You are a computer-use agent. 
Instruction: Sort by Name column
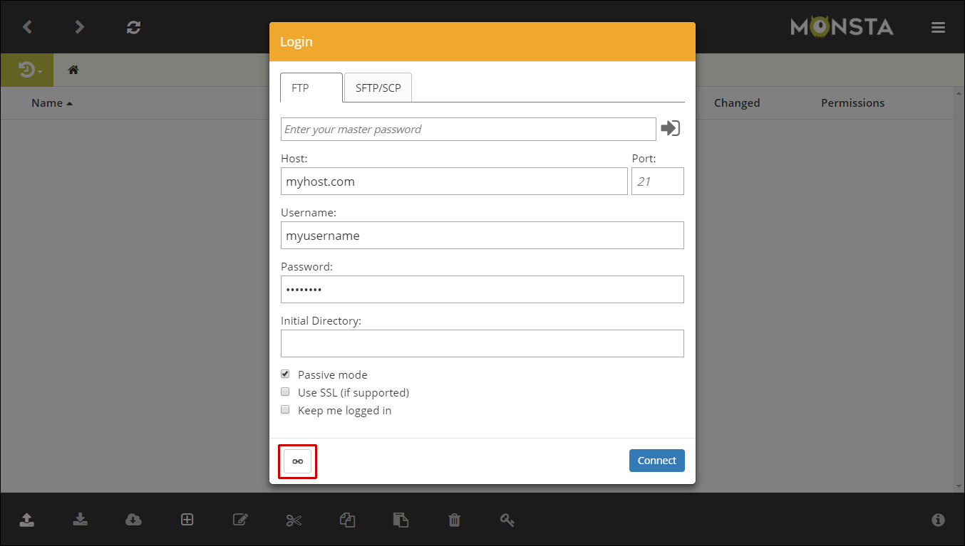tap(52, 103)
